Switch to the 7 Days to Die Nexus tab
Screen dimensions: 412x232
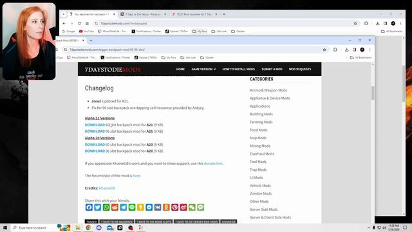(x=144, y=14)
